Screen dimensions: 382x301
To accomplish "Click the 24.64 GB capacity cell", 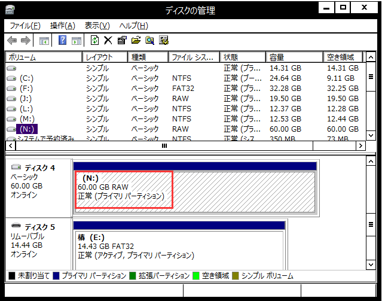I will (285, 78).
